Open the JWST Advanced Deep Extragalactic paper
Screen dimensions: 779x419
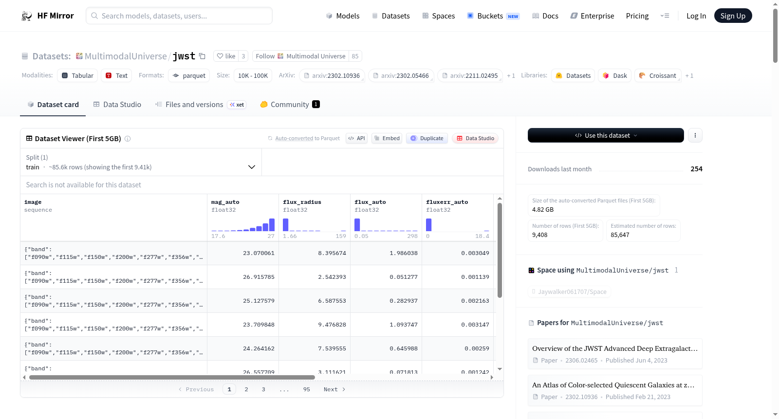615,354
